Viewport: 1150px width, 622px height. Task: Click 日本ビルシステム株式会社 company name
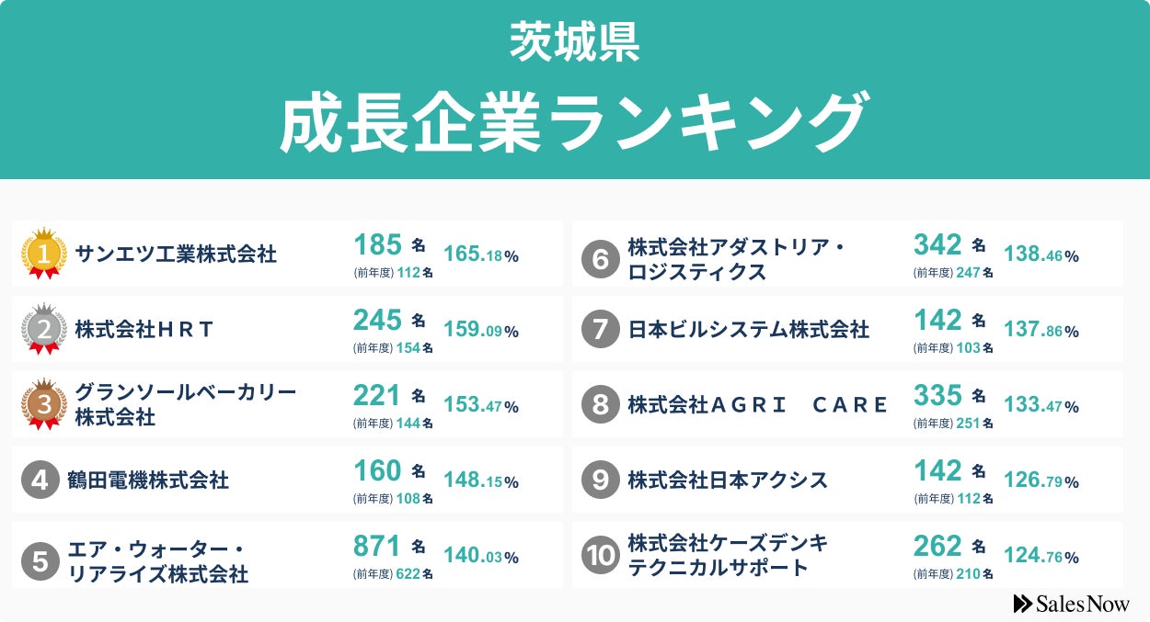748,329
